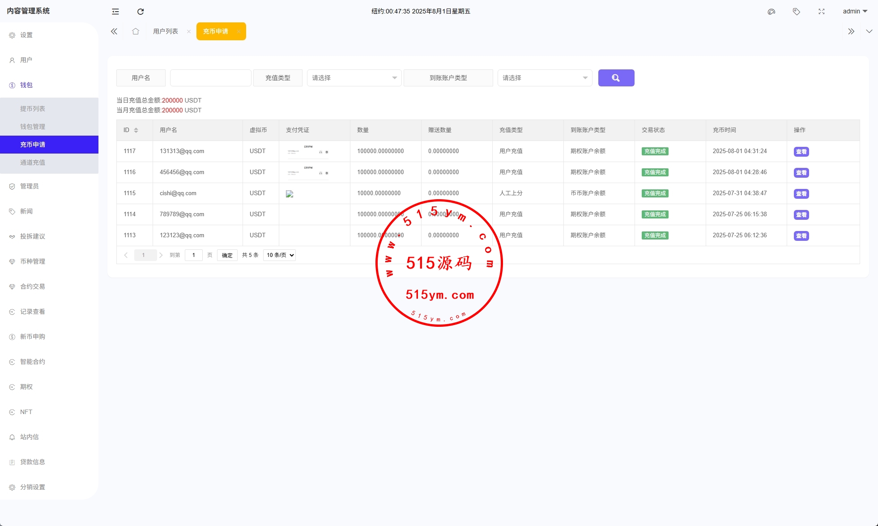Toggle the sidebar collapse icon
Screen dimensions: 878x526
point(115,12)
